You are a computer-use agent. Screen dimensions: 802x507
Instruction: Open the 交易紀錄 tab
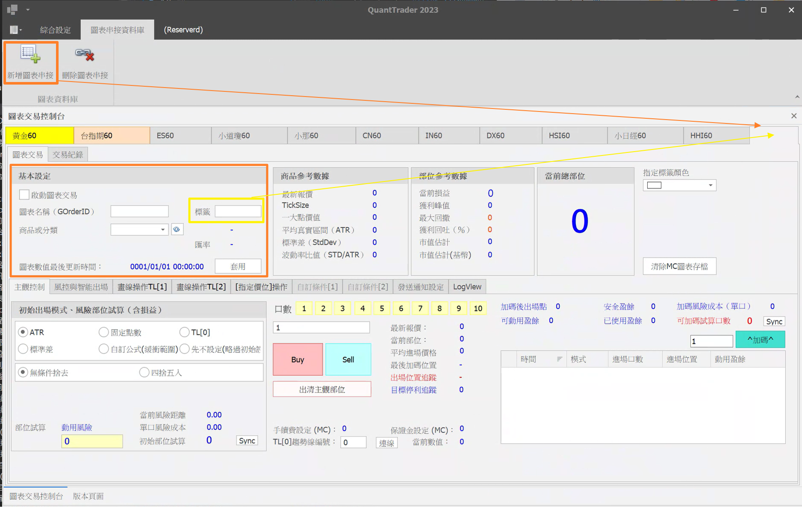click(68, 154)
